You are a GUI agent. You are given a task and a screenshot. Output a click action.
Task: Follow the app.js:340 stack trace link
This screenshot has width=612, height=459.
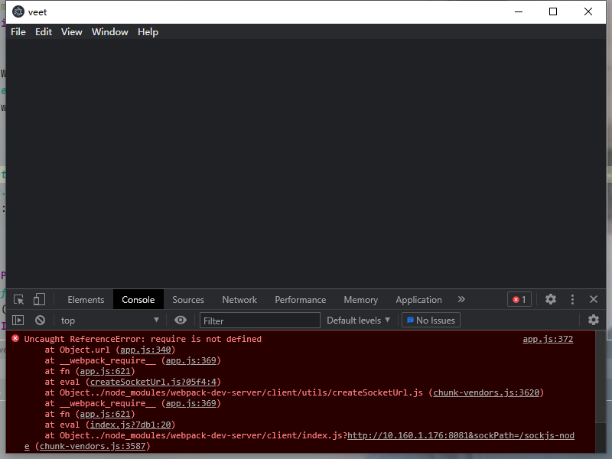145,350
